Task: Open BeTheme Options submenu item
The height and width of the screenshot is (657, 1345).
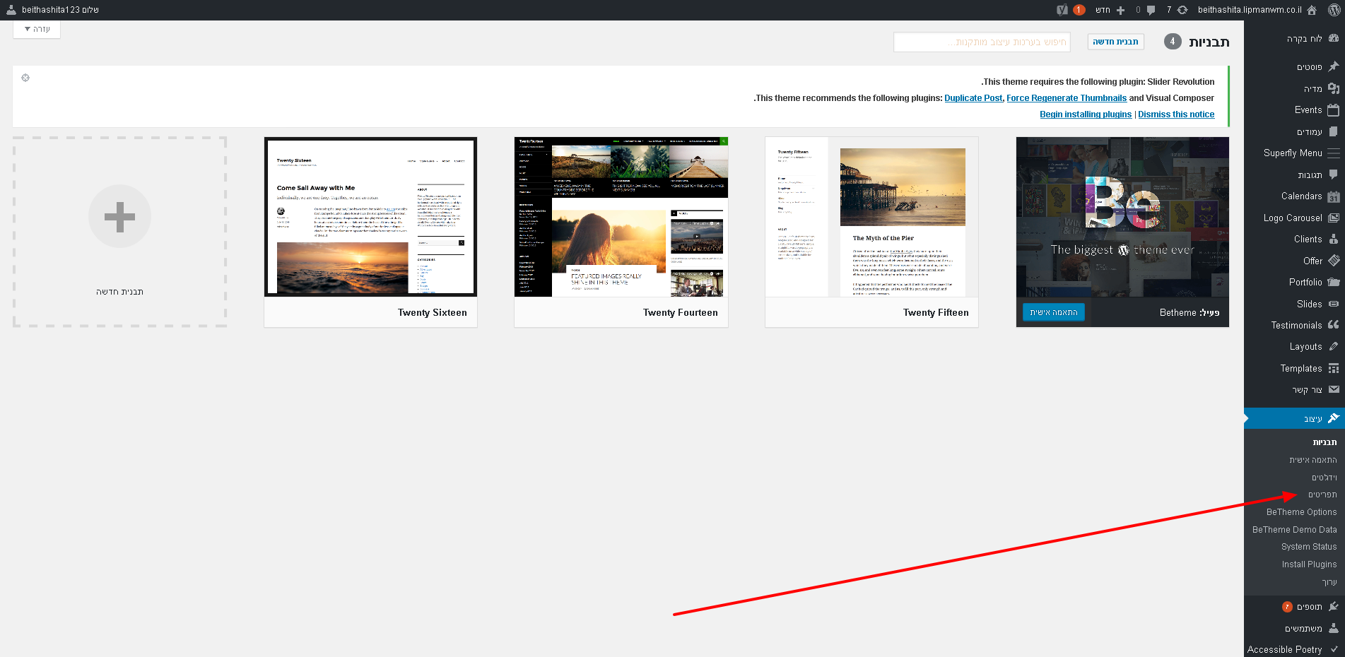Action: 1301,512
